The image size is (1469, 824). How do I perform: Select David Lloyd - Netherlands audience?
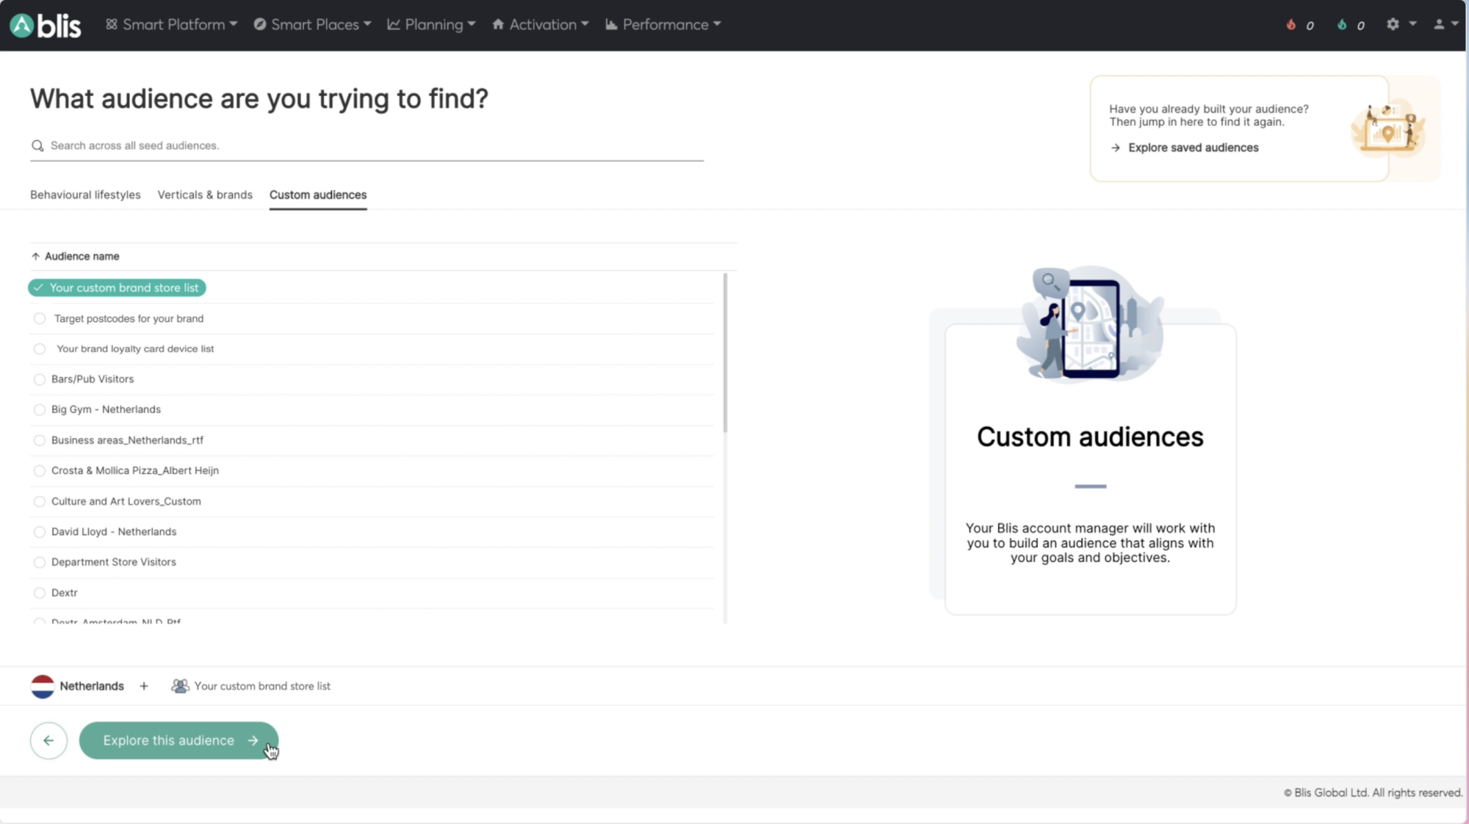[40, 531]
